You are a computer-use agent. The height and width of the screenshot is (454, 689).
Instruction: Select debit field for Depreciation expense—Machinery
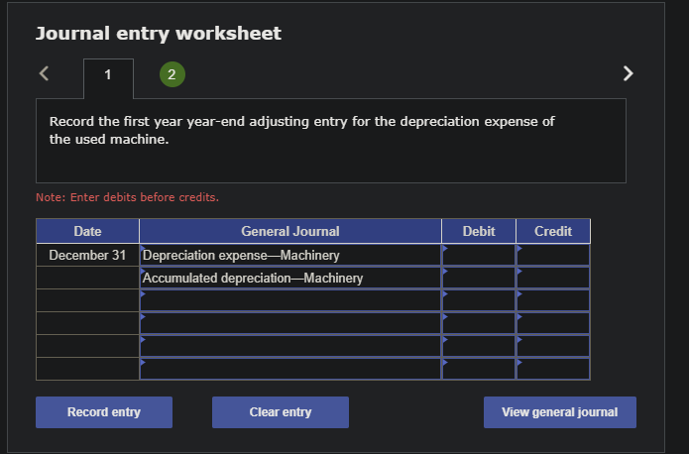click(x=479, y=255)
